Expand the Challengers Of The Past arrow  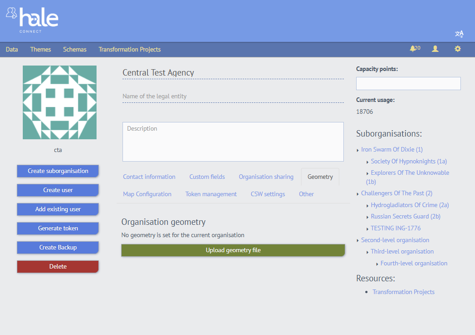coord(358,194)
